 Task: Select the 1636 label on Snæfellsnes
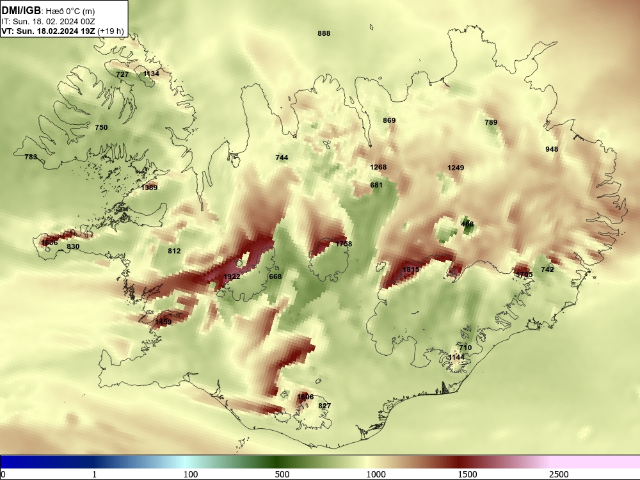coord(49,243)
